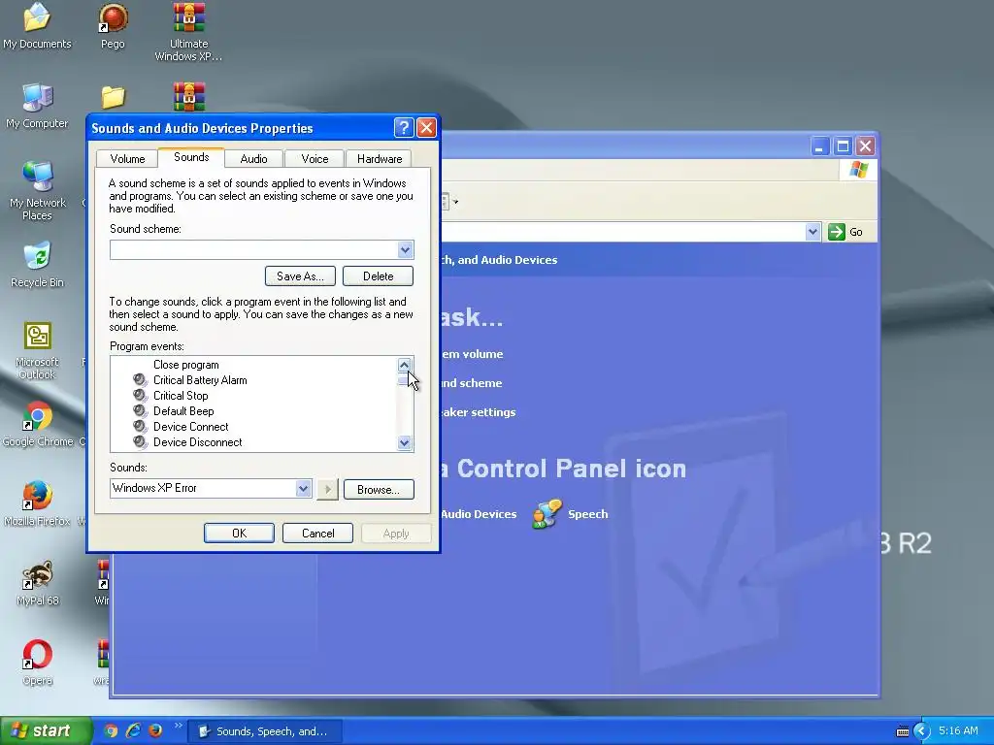Screen dimensions: 994x745
Task: Select the unlabeled yellow folder desktop icon
Action: [x=113, y=97]
